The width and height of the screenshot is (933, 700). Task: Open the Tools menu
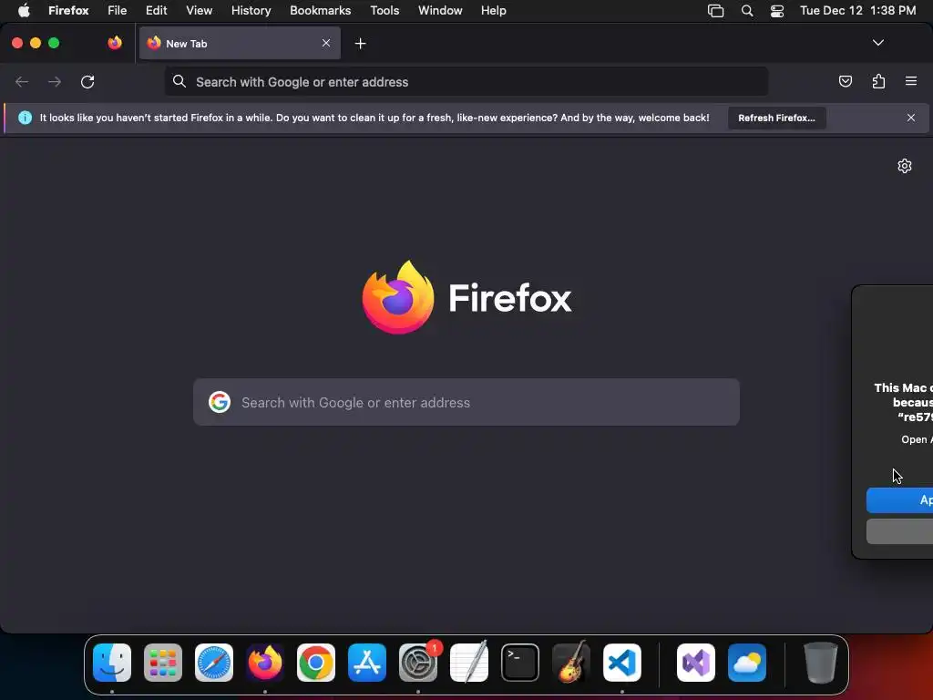click(384, 10)
